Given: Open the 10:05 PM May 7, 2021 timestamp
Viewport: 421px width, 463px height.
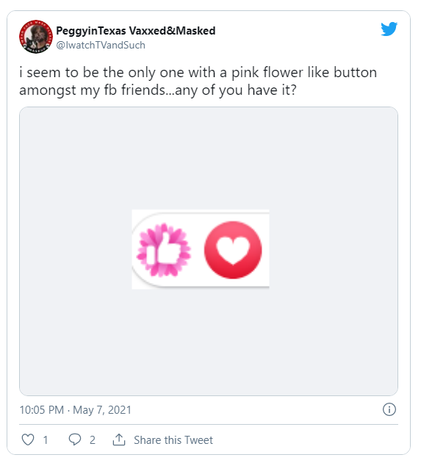Looking at the screenshot, I should tap(75, 410).
